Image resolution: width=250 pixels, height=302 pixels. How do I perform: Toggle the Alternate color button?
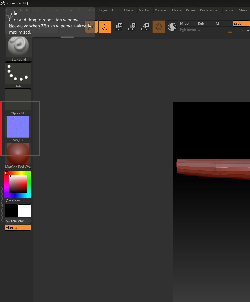(18, 228)
